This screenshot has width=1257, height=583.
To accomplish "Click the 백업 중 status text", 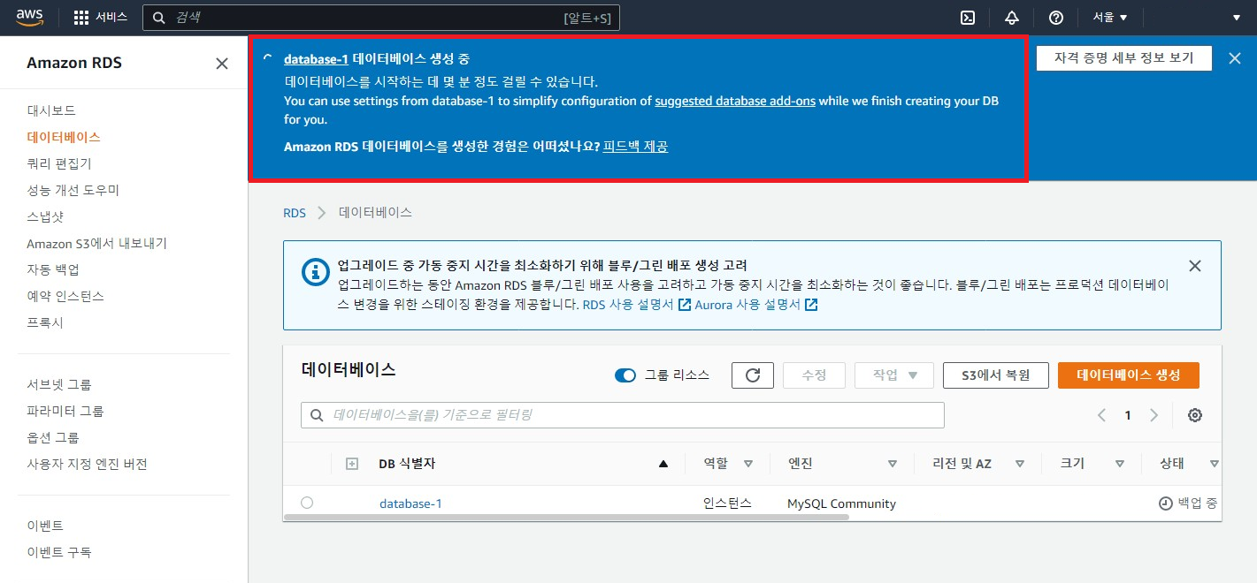I will click(x=1198, y=503).
